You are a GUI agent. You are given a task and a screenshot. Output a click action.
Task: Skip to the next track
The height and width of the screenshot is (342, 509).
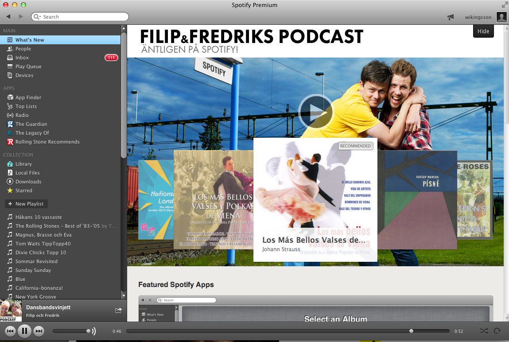39,331
